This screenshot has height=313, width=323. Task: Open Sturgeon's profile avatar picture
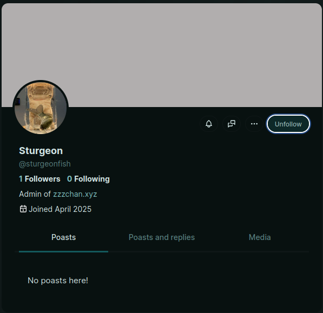tap(41, 108)
